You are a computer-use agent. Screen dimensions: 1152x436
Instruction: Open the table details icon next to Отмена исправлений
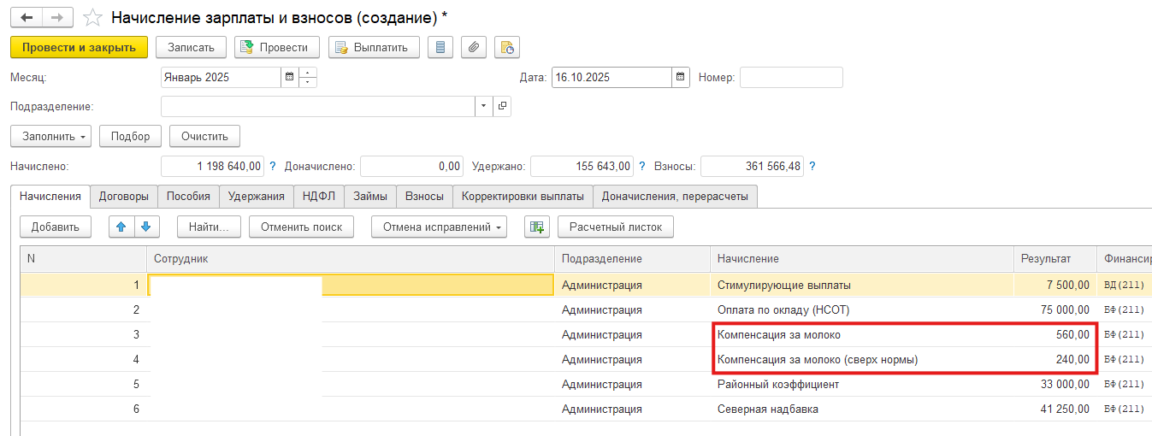[x=536, y=227]
